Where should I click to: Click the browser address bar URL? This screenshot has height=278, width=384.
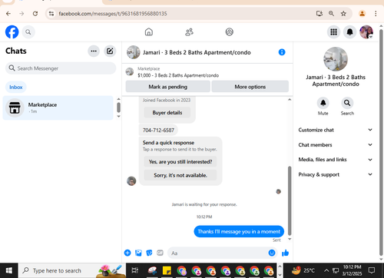[x=113, y=14]
